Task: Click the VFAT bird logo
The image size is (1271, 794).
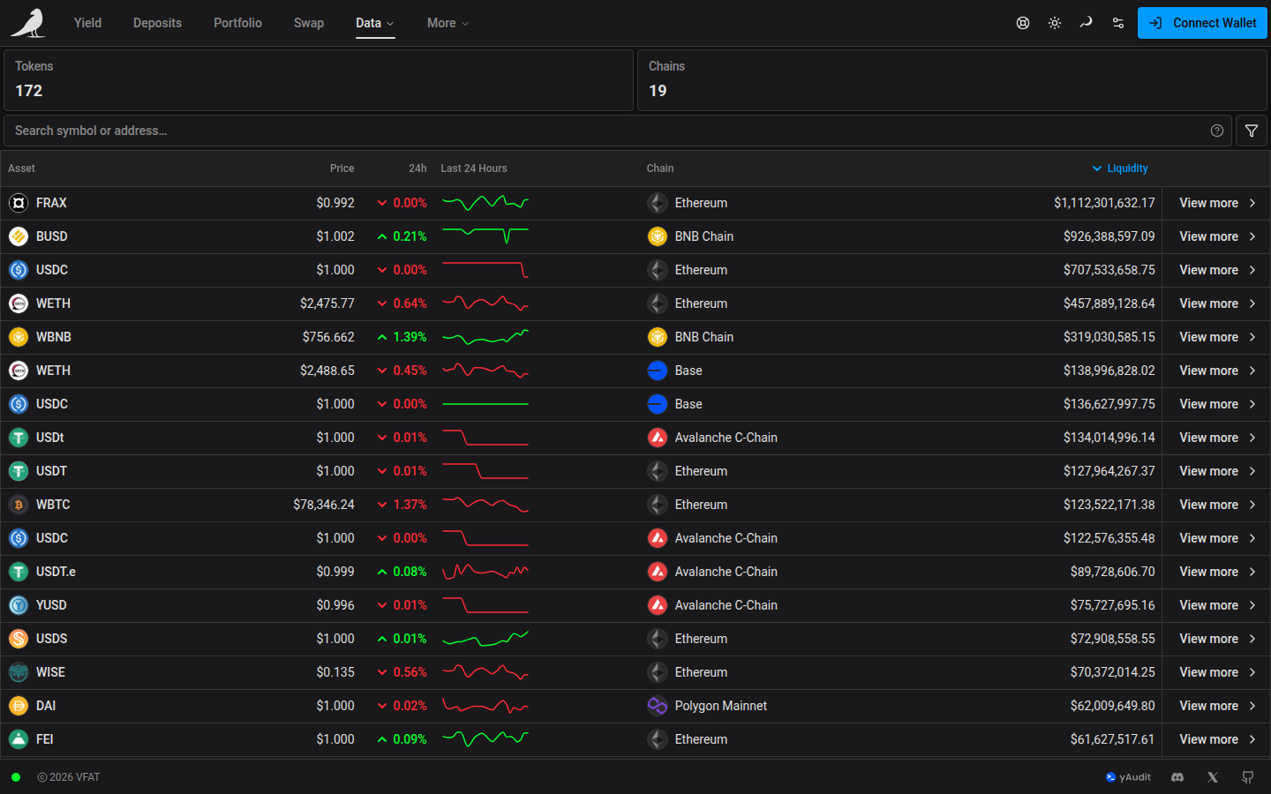Action: 28,23
